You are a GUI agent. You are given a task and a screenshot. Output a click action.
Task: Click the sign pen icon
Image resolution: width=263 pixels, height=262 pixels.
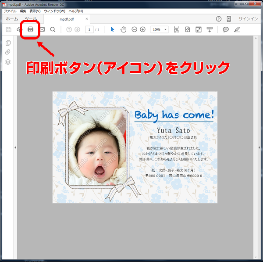coord(237,29)
